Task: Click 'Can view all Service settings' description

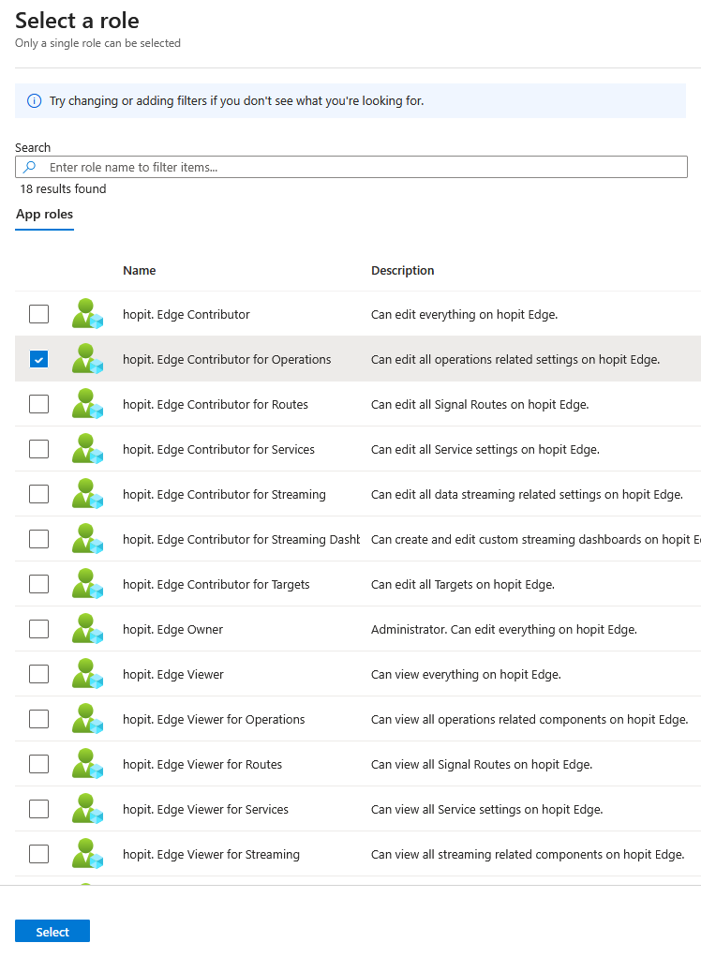Action: point(486,809)
